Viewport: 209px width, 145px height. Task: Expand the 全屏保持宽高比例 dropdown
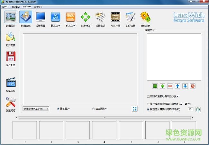(36, 109)
